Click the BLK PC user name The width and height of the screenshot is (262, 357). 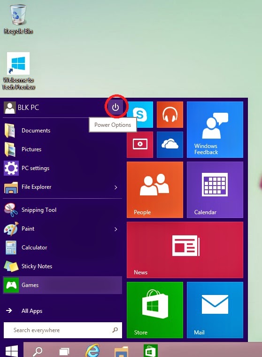coord(28,108)
